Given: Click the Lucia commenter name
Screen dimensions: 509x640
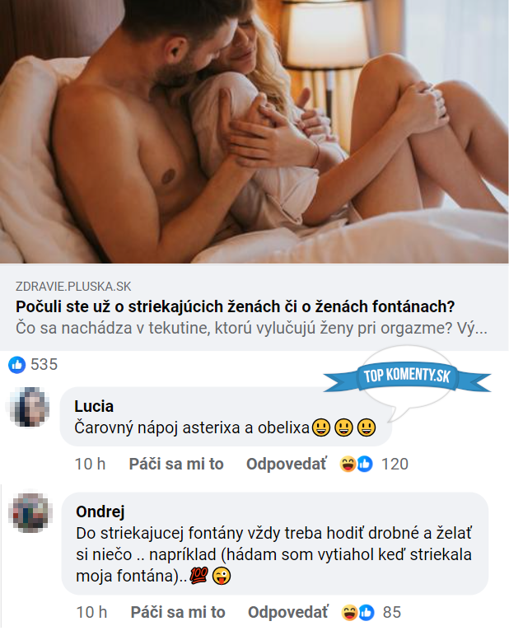Looking at the screenshot, I should click(x=94, y=407).
